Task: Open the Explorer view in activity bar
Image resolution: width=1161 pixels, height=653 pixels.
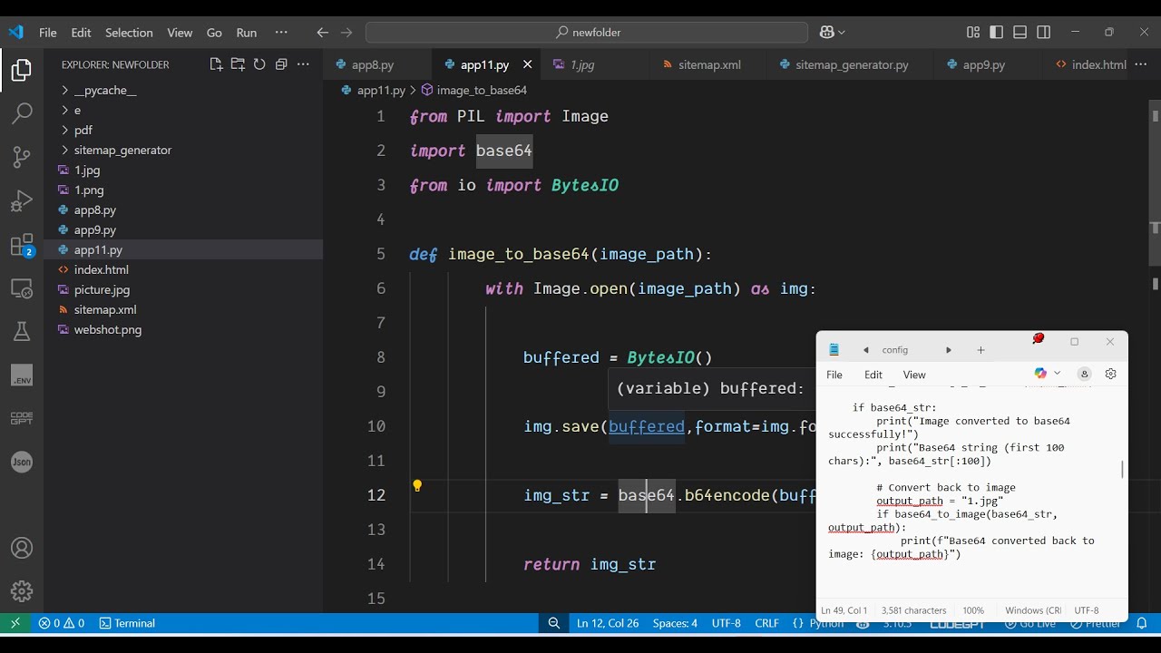Action: [22, 70]
